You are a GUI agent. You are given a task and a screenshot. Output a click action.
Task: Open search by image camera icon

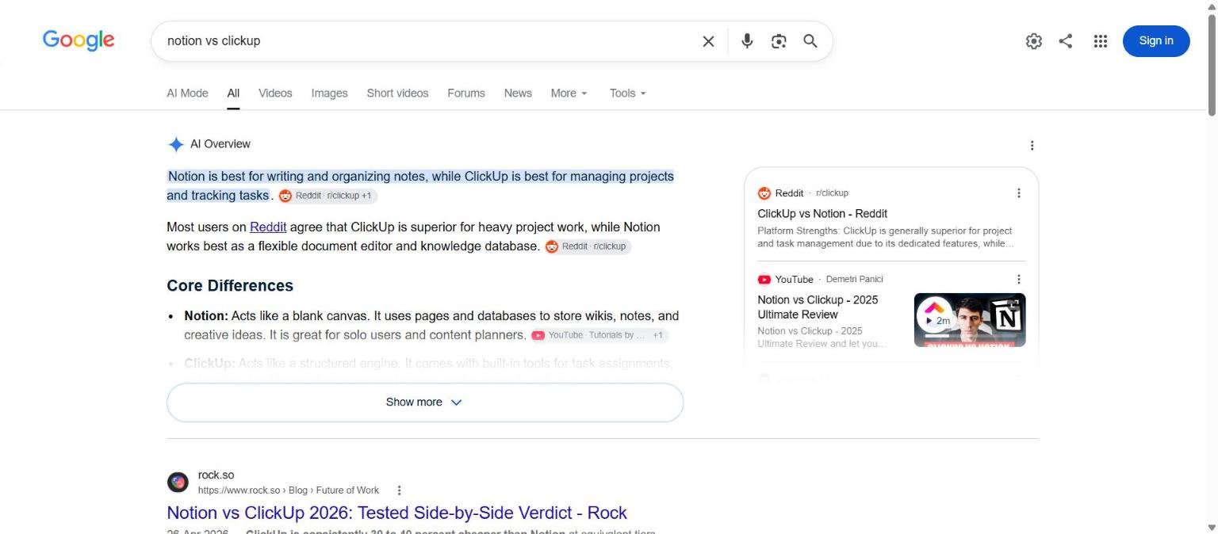[x=779, y=41]
